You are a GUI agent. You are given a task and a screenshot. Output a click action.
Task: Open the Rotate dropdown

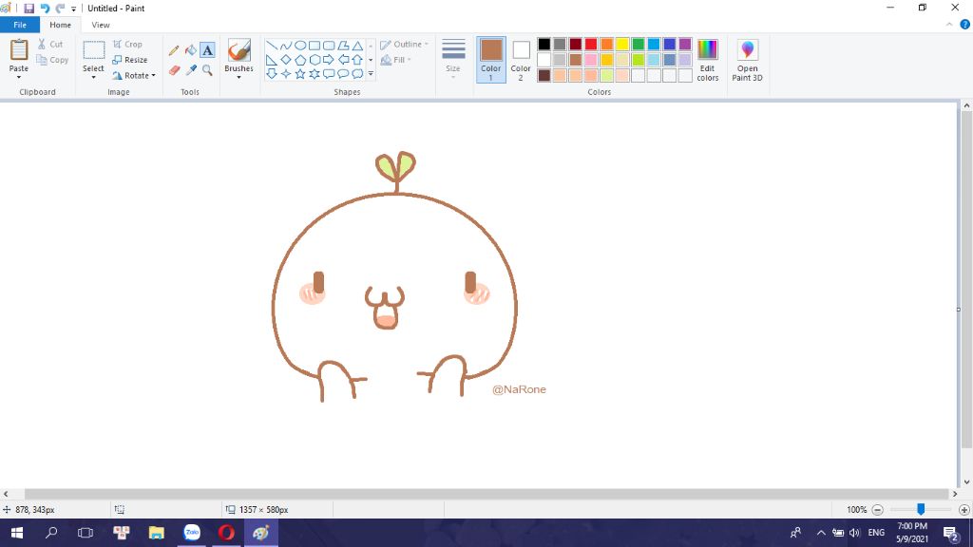134,76
